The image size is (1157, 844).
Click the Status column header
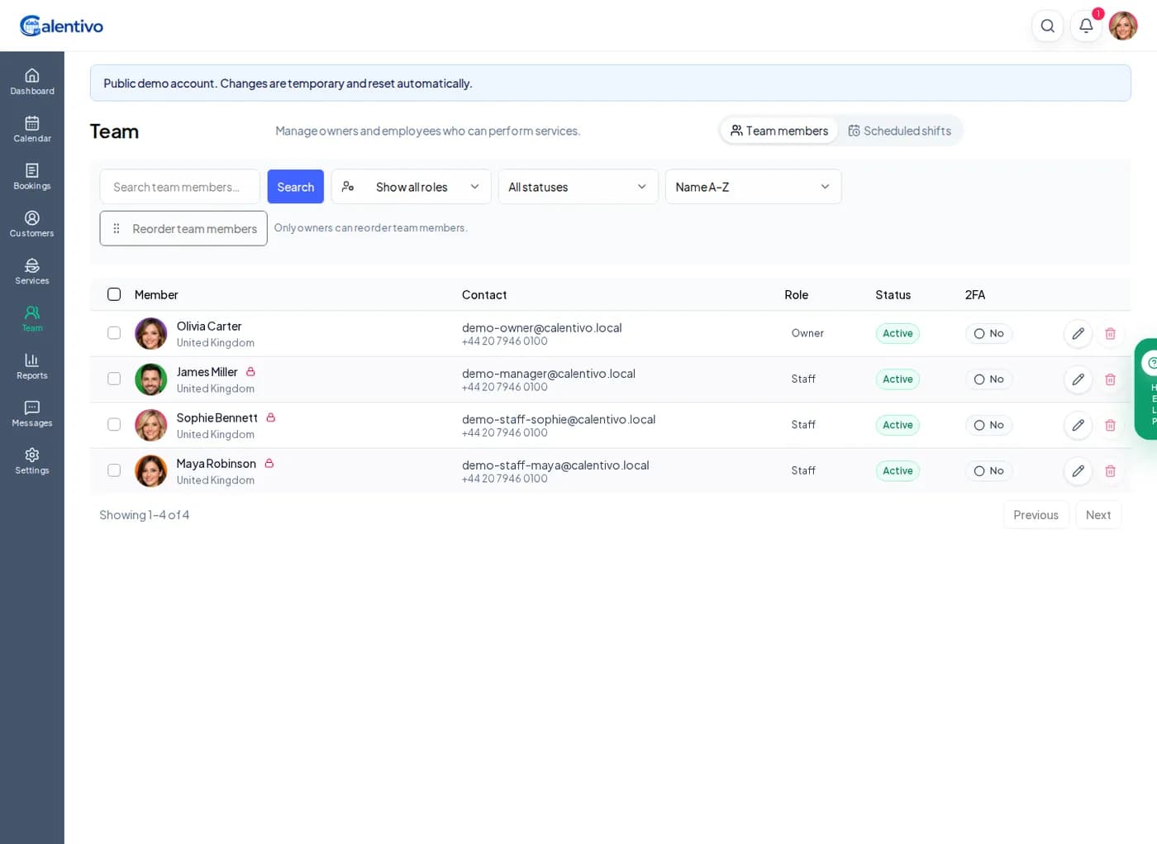pos(893,294)
